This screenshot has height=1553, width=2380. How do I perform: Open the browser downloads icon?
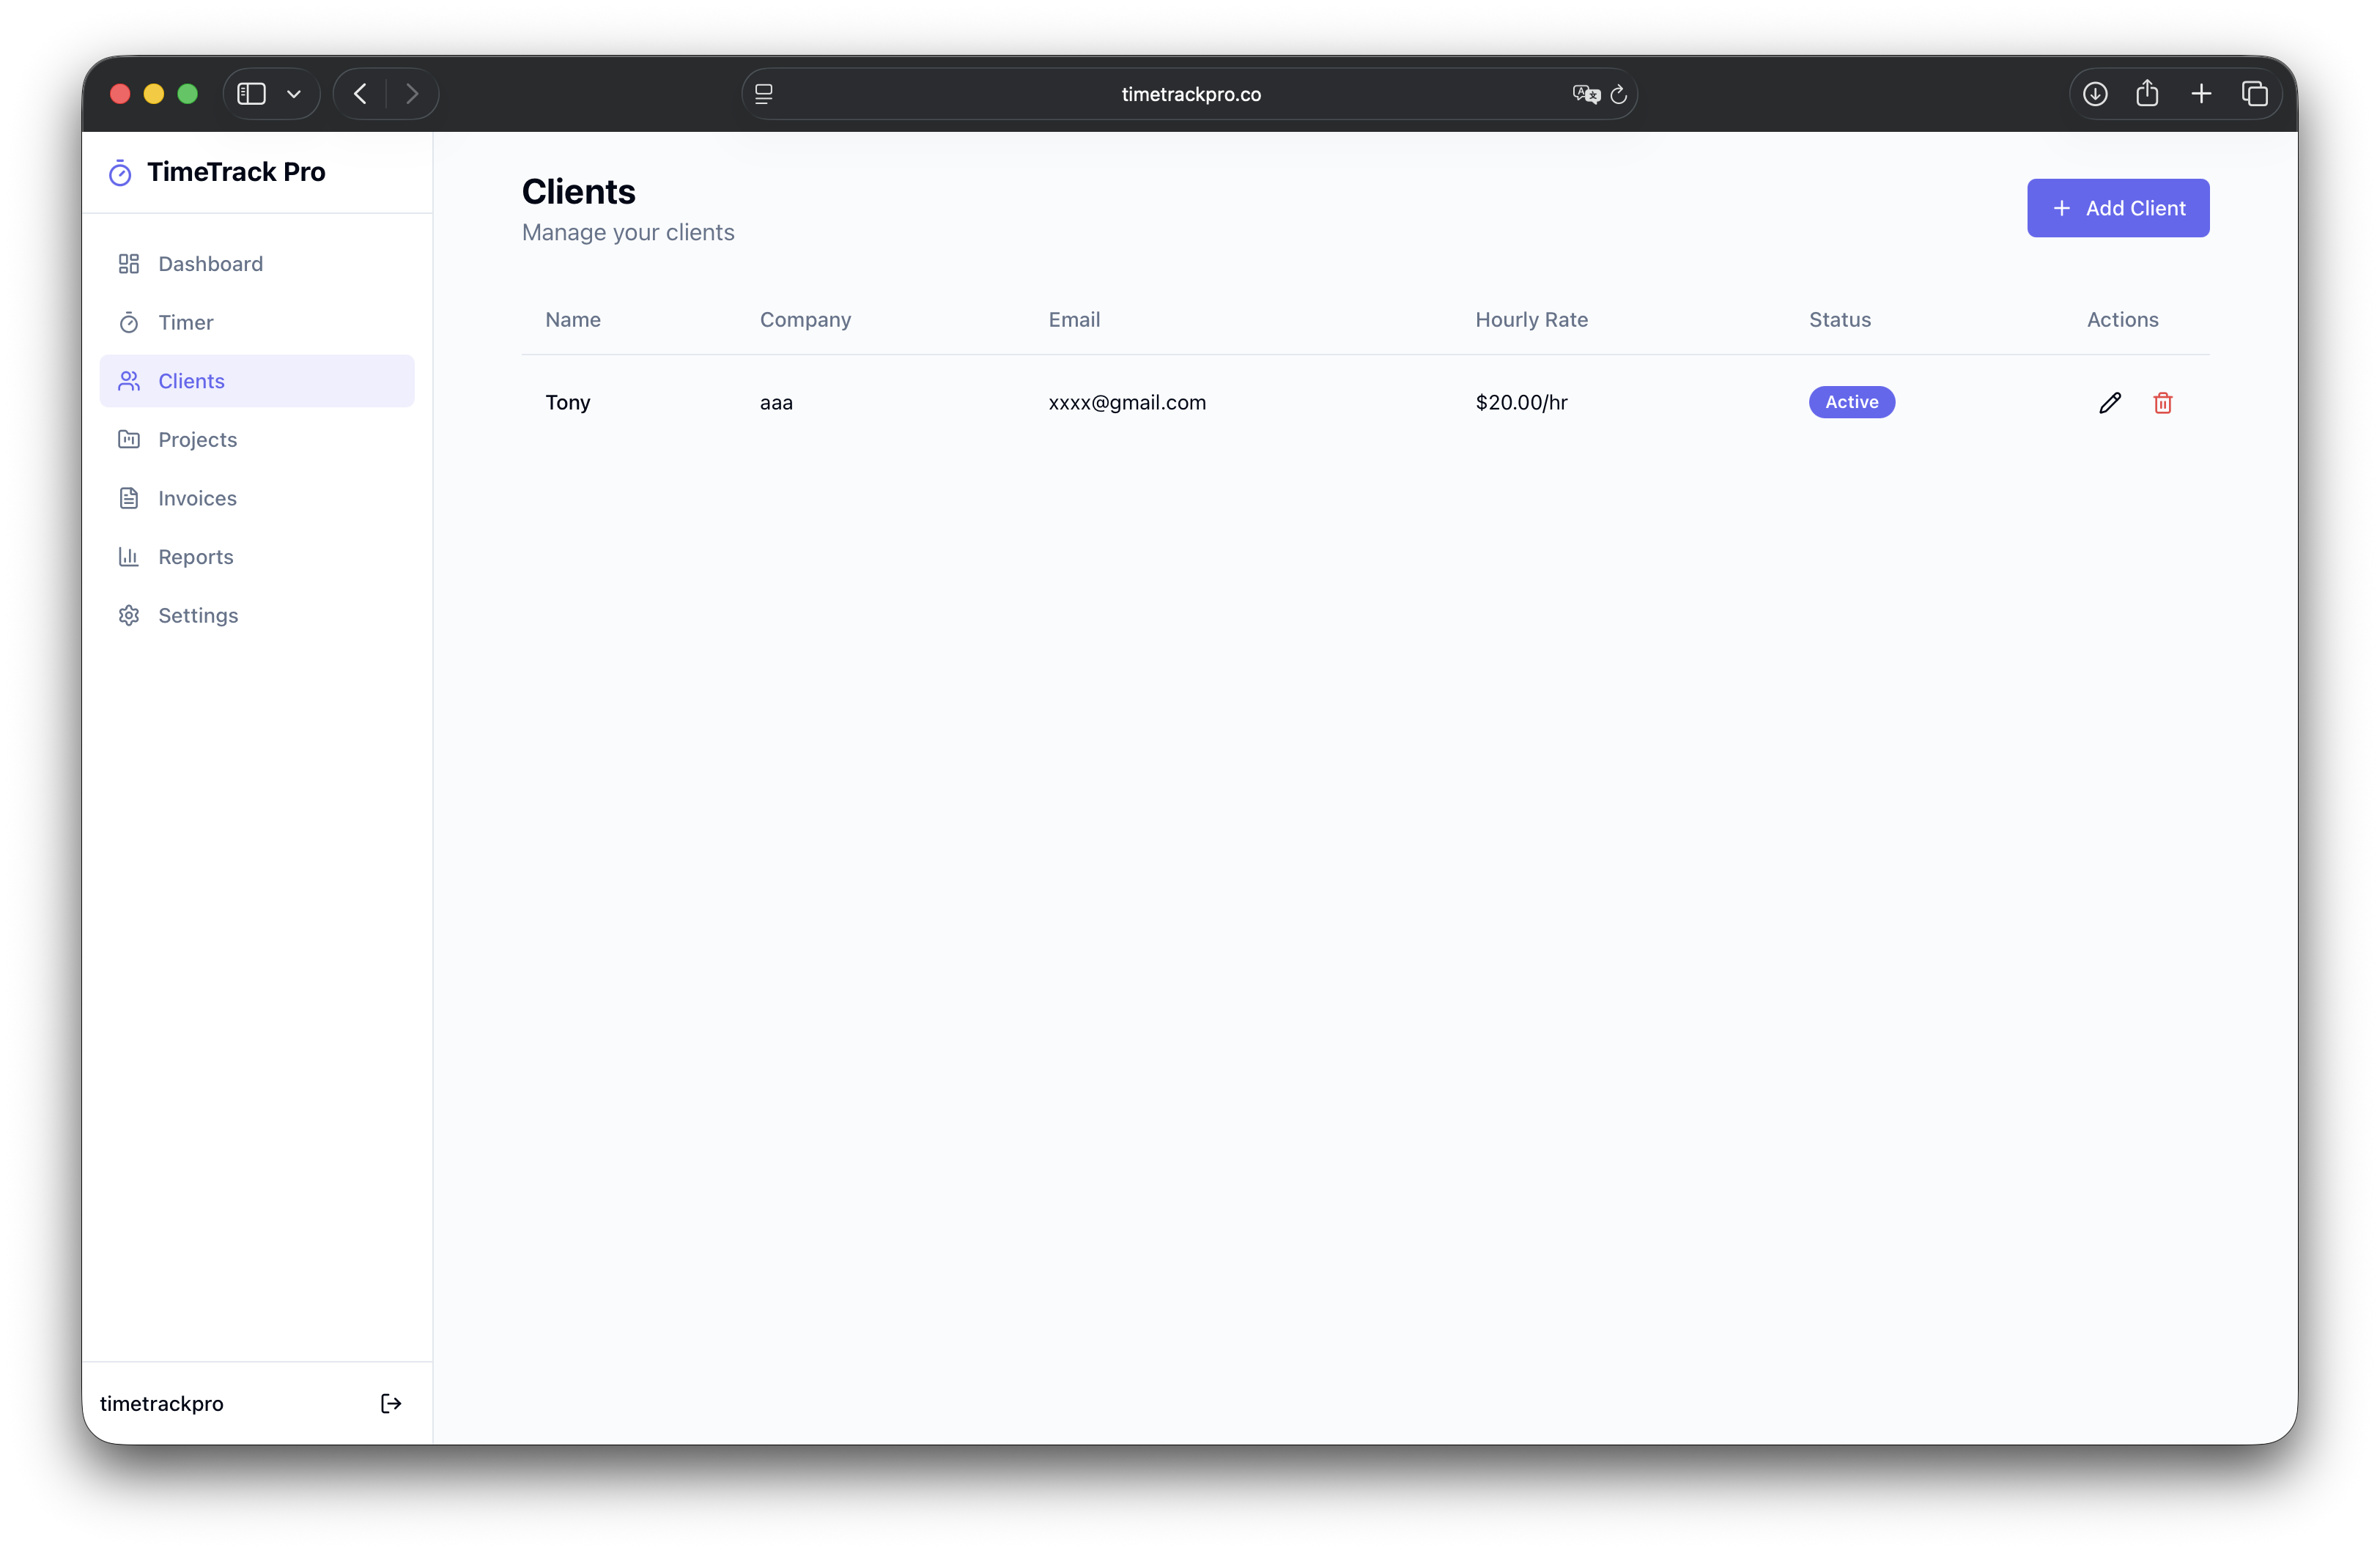(2095, 94)
